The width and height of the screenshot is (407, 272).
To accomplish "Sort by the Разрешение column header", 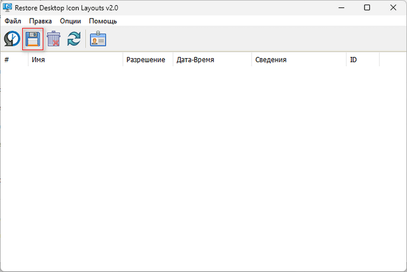I will [148, 60].
